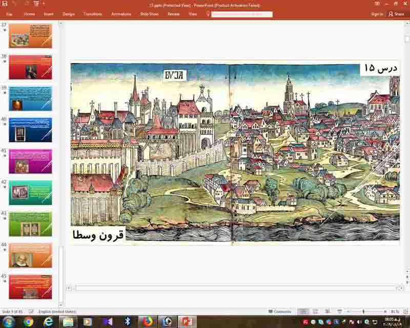The width and height of the screenshot is (410, 328).
Task: Click the slide number indicator in status bar
Action: pyautogui.click(x=12, y=312)
